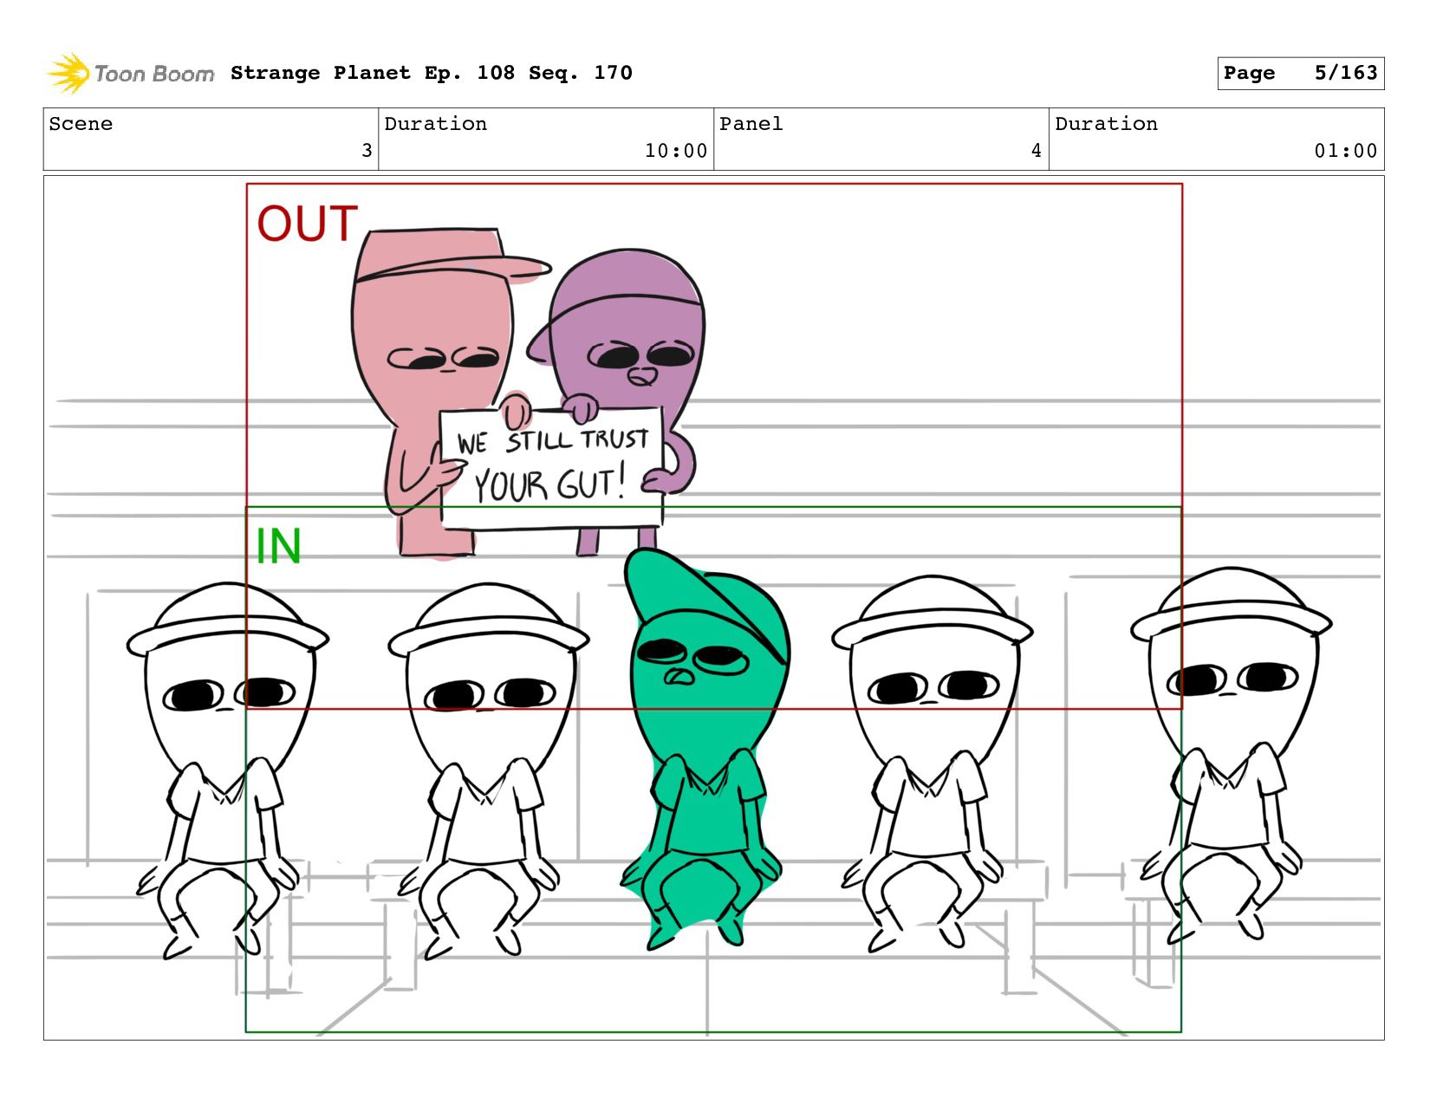The height and width of the screenshot is (1105, 1430).
Task: Click the leftmost white seated player
Action: (227, 770)
